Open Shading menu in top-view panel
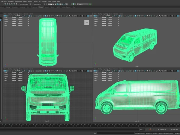The image size is (180, 135). pos(10,14)
